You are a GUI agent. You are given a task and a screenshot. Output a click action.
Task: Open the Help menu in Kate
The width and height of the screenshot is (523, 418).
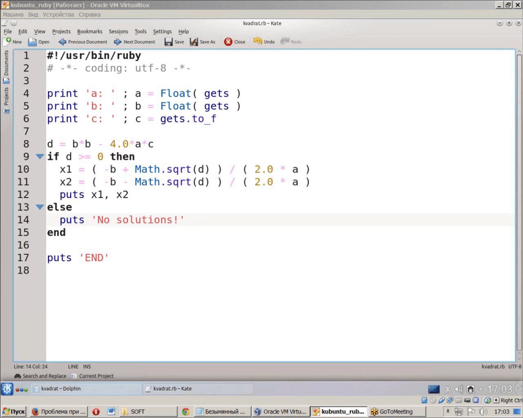[x=183, y=31]
